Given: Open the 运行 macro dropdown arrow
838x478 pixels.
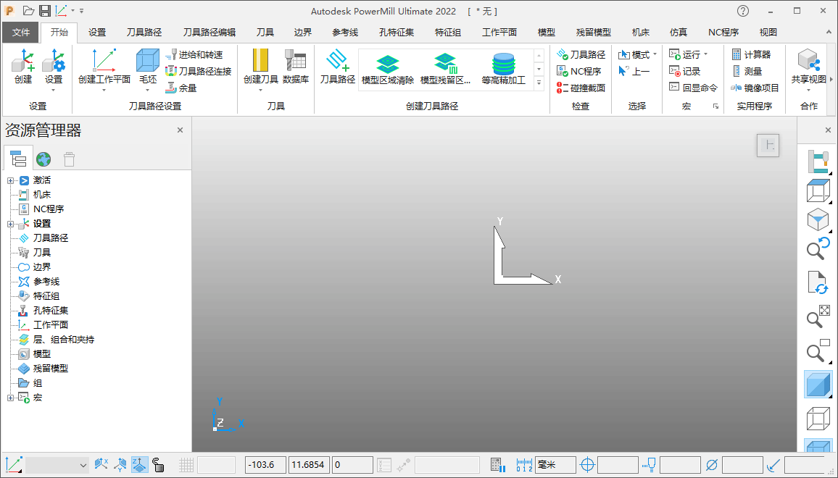Looking at the screenshot, I should tap(705, 54).
